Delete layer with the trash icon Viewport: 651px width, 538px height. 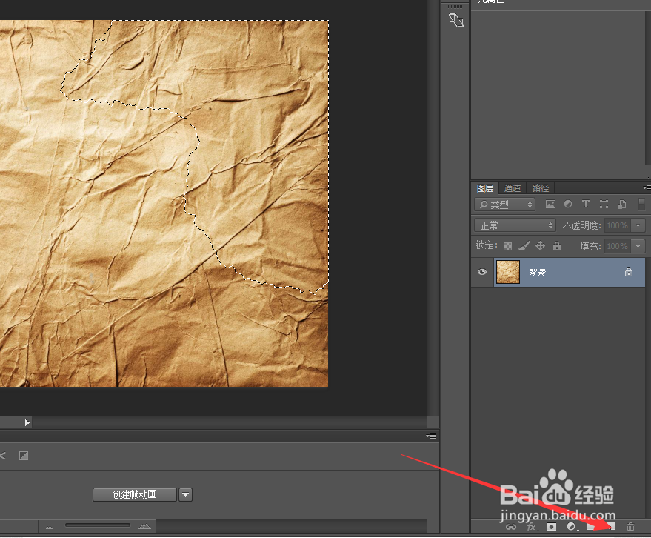(x=630, y=527)
